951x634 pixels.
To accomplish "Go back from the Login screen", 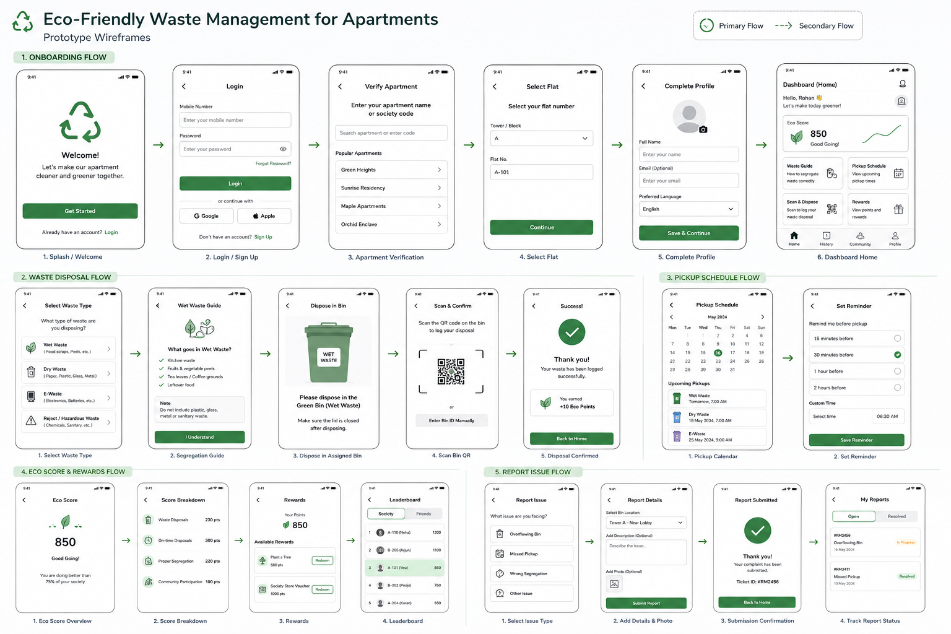I will point(184,87).
